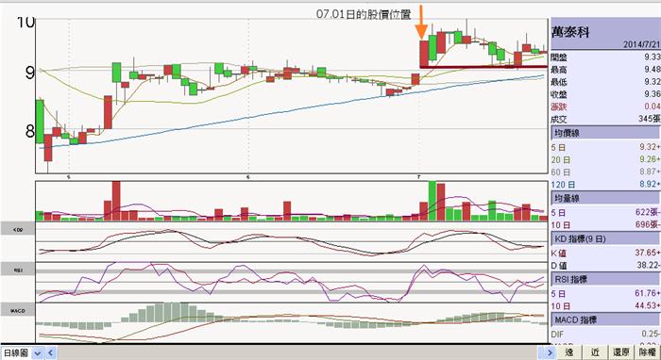Click the 成交 label

coord(559,120)
